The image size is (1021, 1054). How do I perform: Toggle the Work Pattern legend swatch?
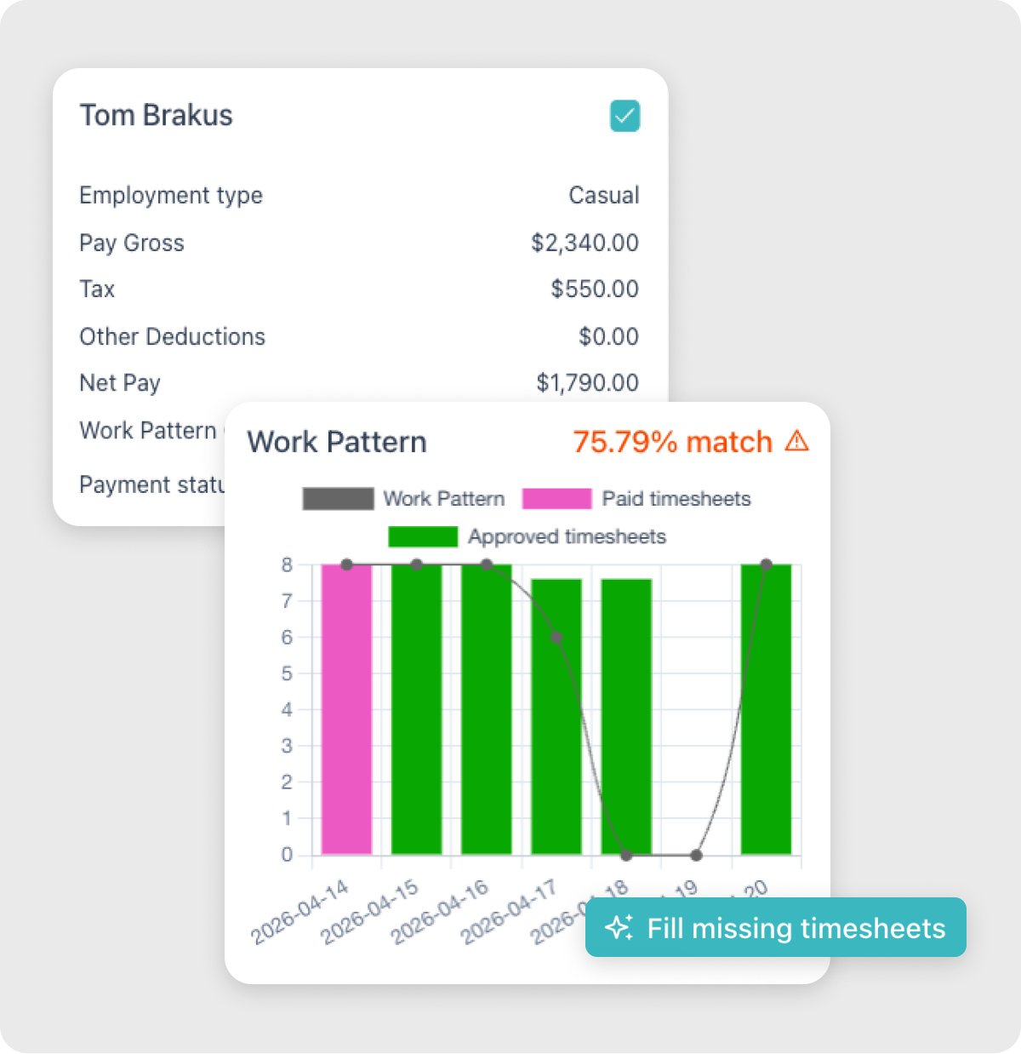pos(338,499)
